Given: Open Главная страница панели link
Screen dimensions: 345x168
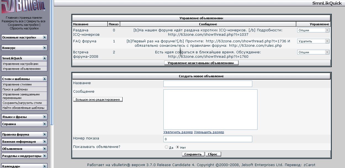Looking at the screenshot, I should point(24,18).
